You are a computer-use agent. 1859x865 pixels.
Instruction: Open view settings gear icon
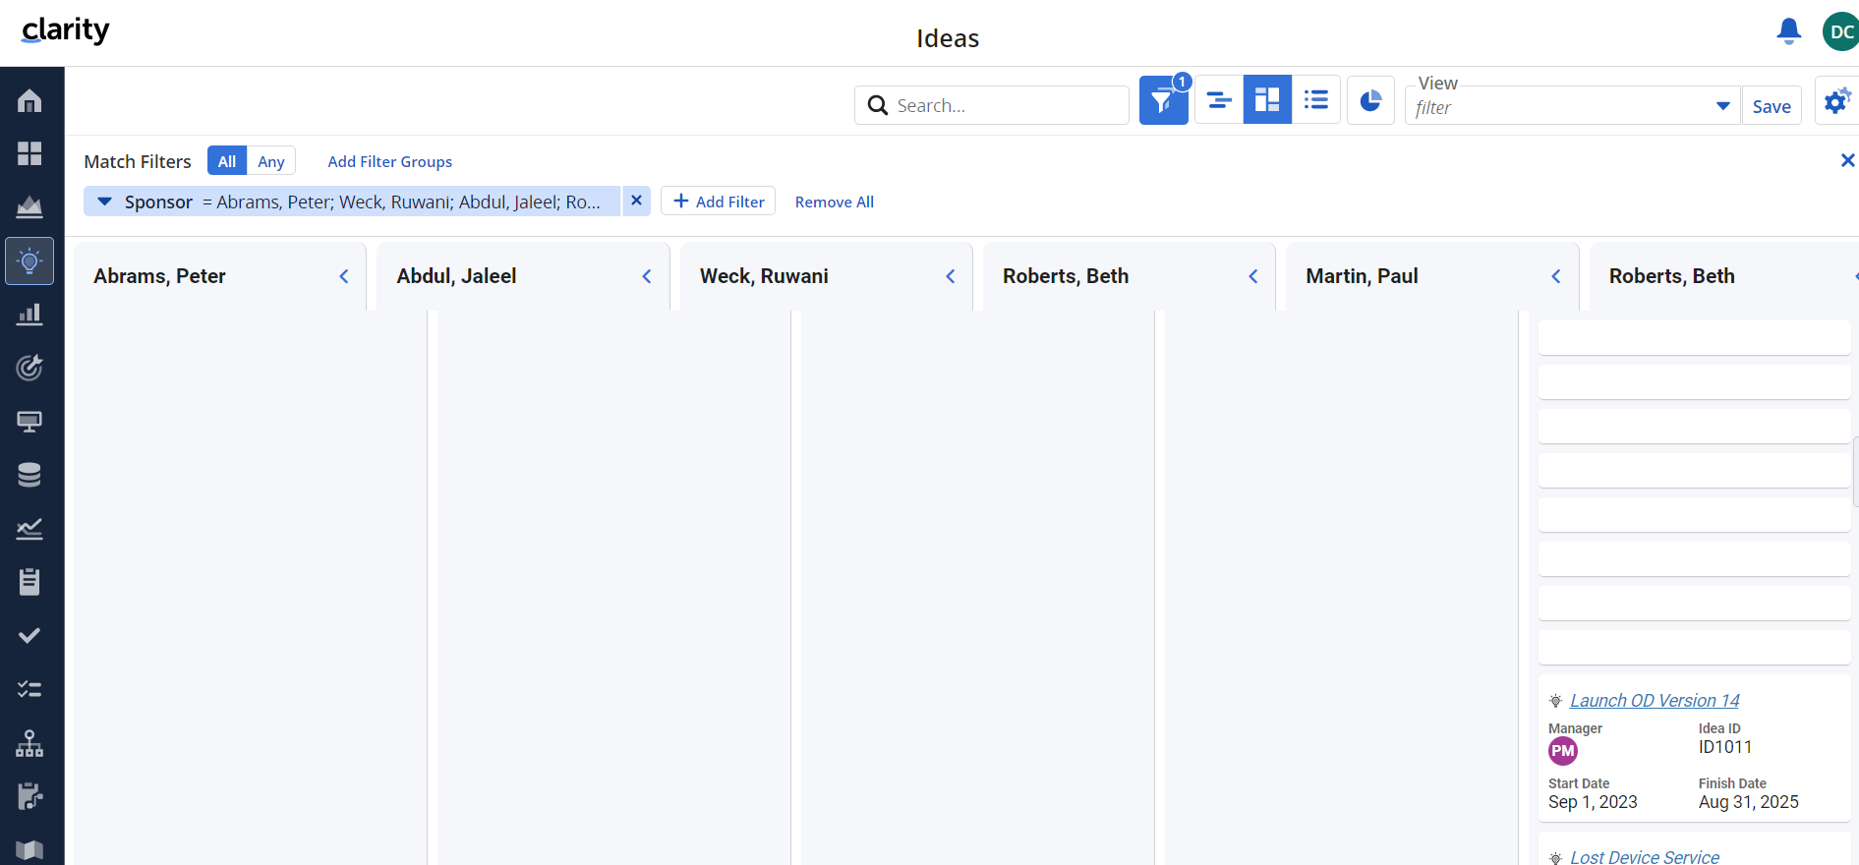click(x=1835, y=101)
